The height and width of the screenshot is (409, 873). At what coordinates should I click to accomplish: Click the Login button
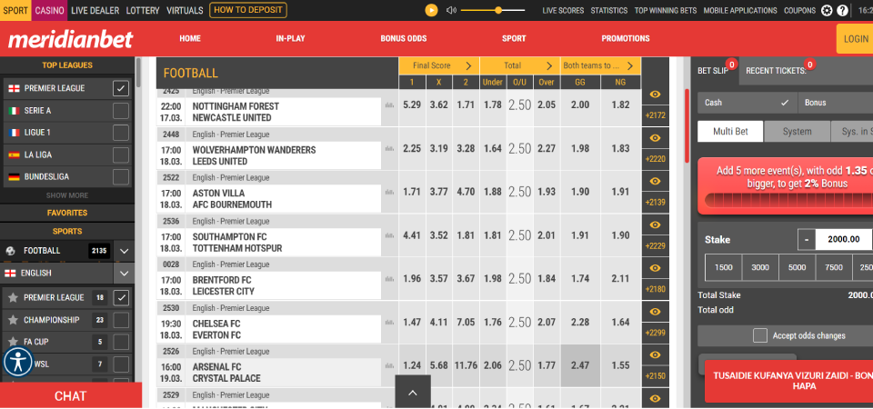(855, 39)
